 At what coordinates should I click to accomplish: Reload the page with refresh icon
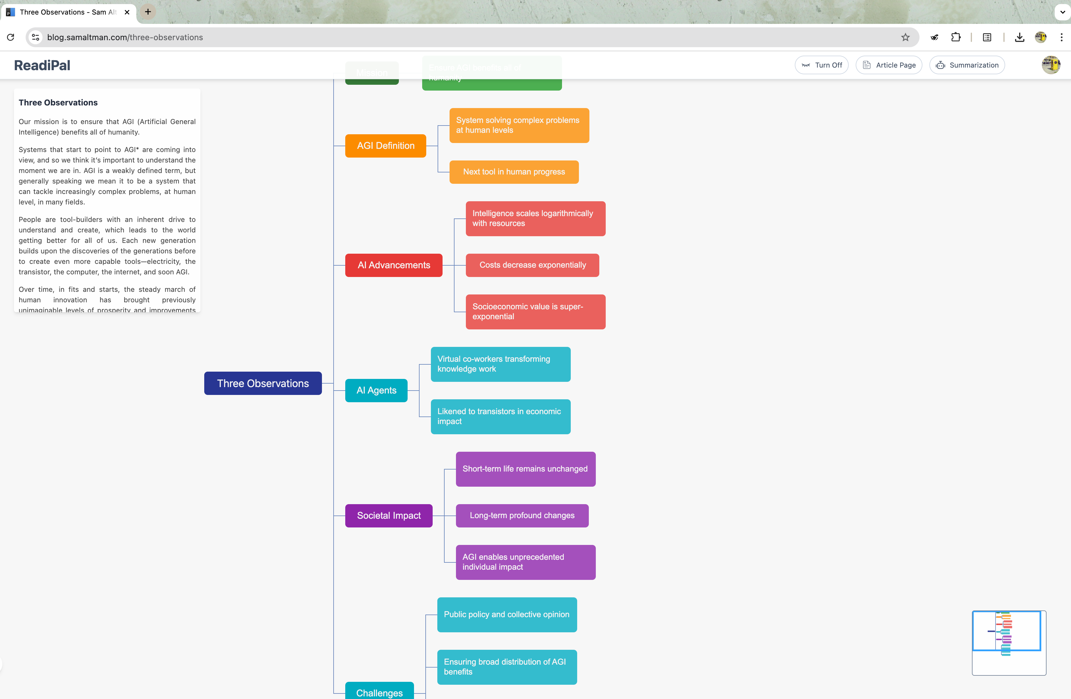(11, 37)
